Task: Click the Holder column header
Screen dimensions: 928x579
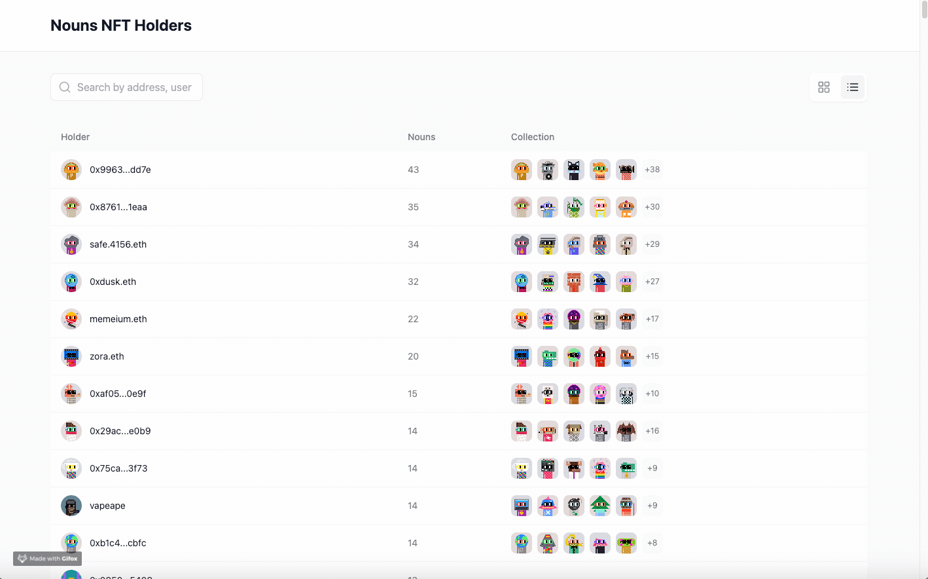Action: (x=75, y=137)
